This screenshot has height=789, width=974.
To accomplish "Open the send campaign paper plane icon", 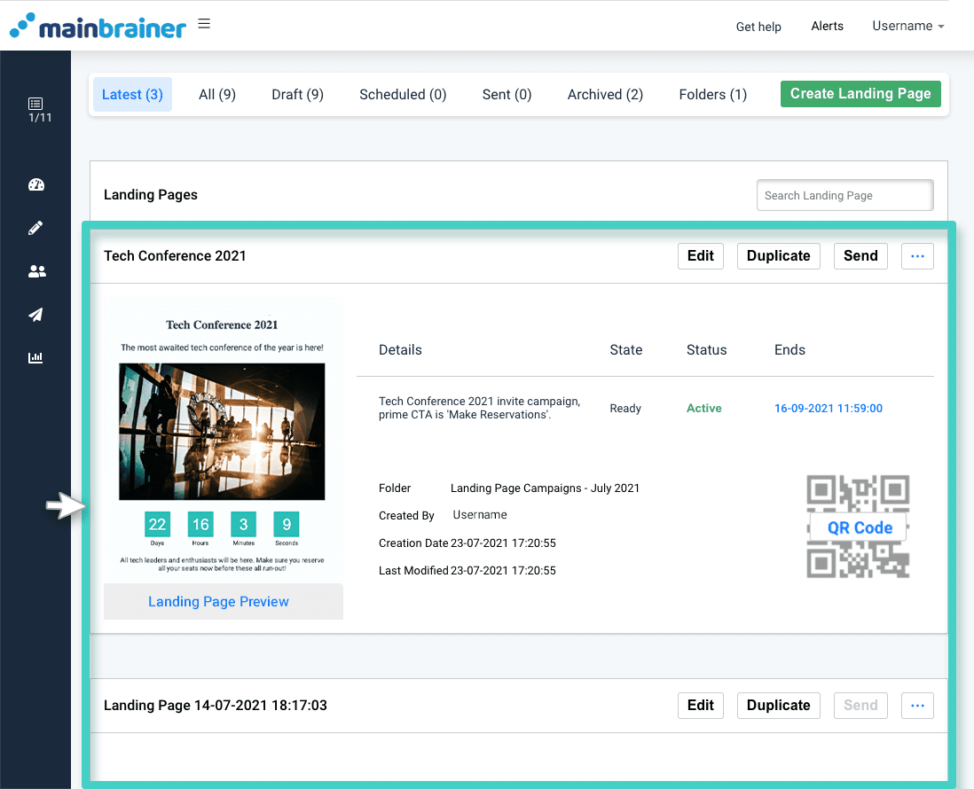I will [x=36, y=315].
